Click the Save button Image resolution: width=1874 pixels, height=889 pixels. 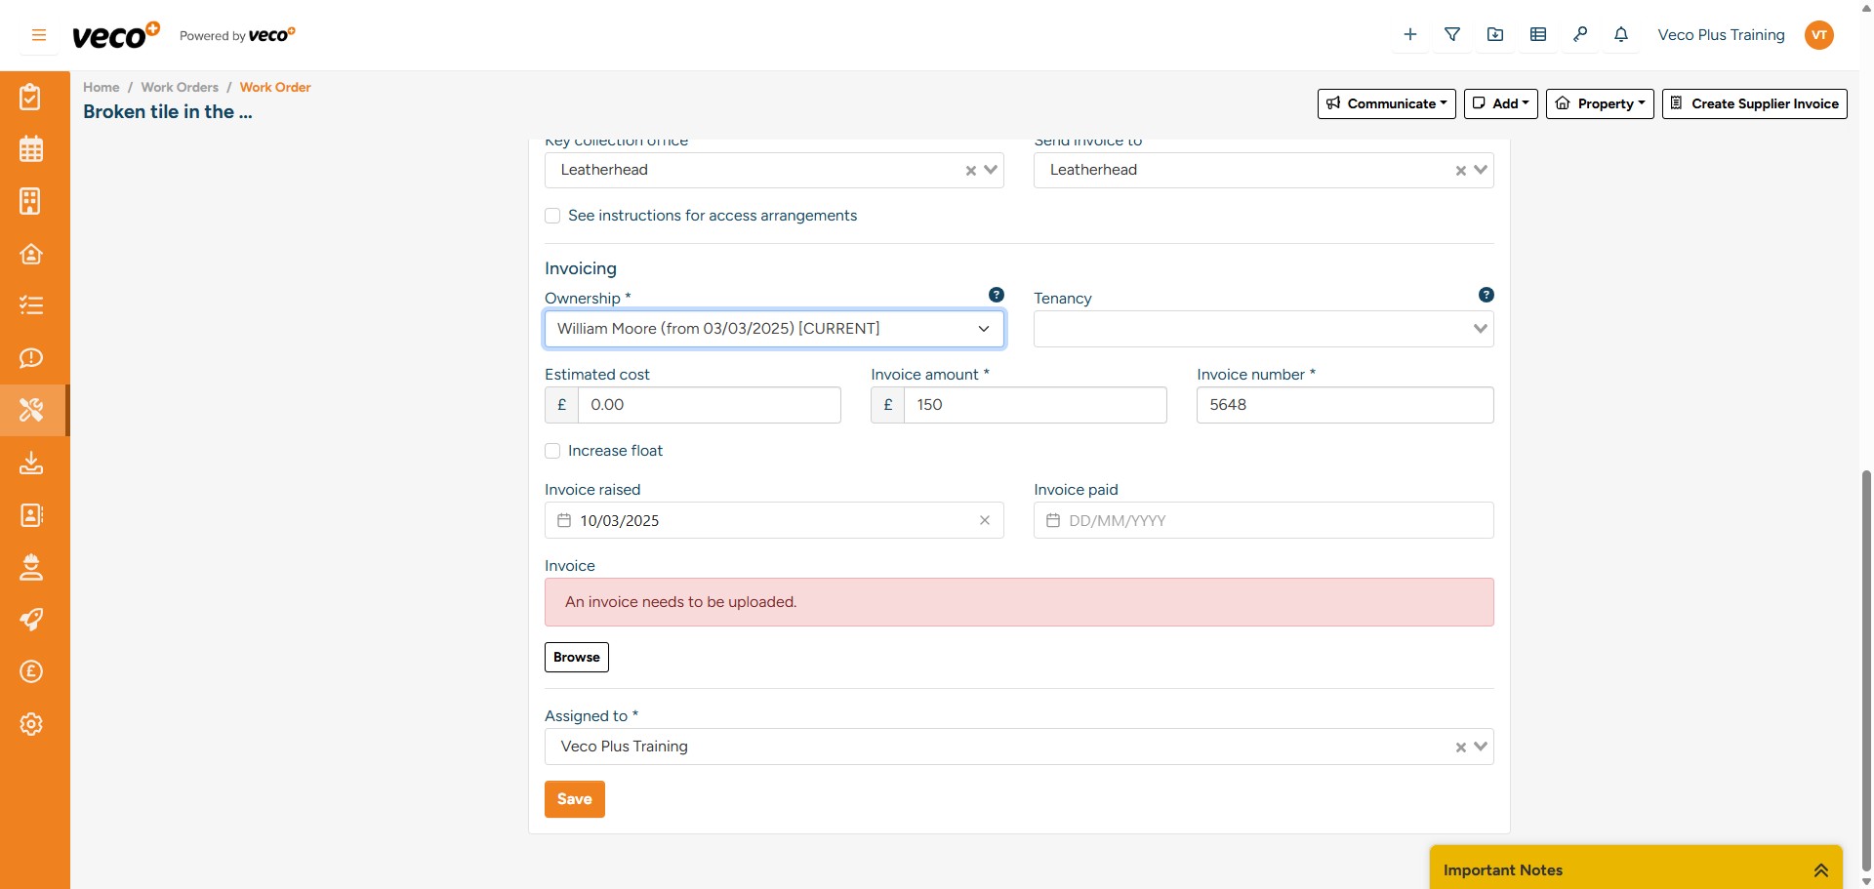574,798
